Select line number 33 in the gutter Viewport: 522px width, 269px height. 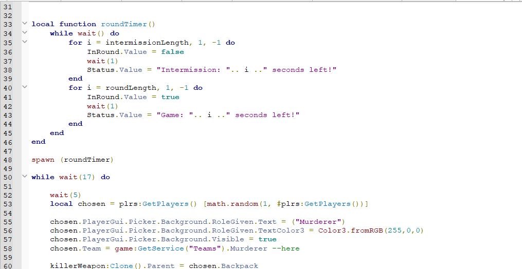[8, 24]
